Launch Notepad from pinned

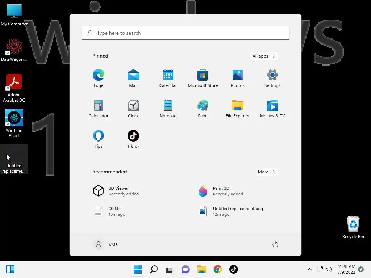point(168,109)
